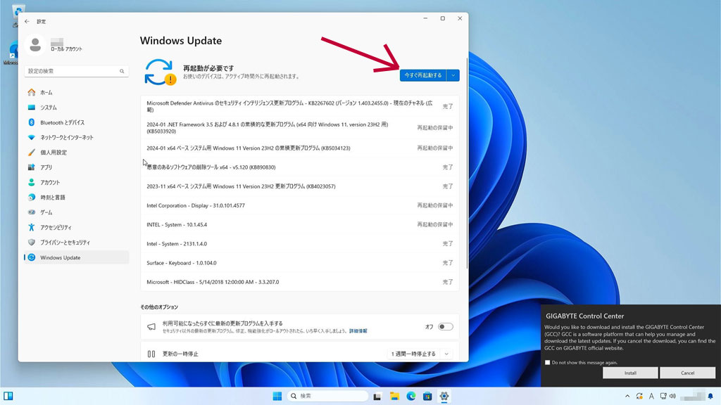721x405 pixels.
Task: Open the 詳細情報 link
Action: pyautogui.click(x=358, y=330)
